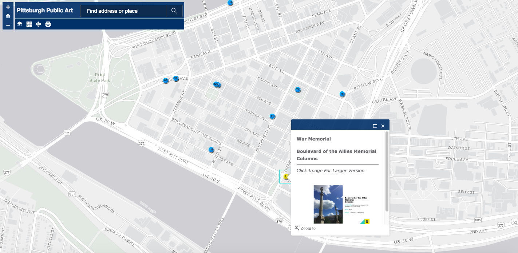Image resolution: width=518 pixels, height=253 pixels.
Task: Click art marker 74 near Oliver Ave
Action: point(298,90)
